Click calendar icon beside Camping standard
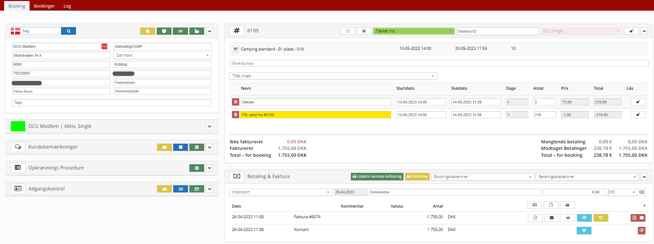 point(235,49)
